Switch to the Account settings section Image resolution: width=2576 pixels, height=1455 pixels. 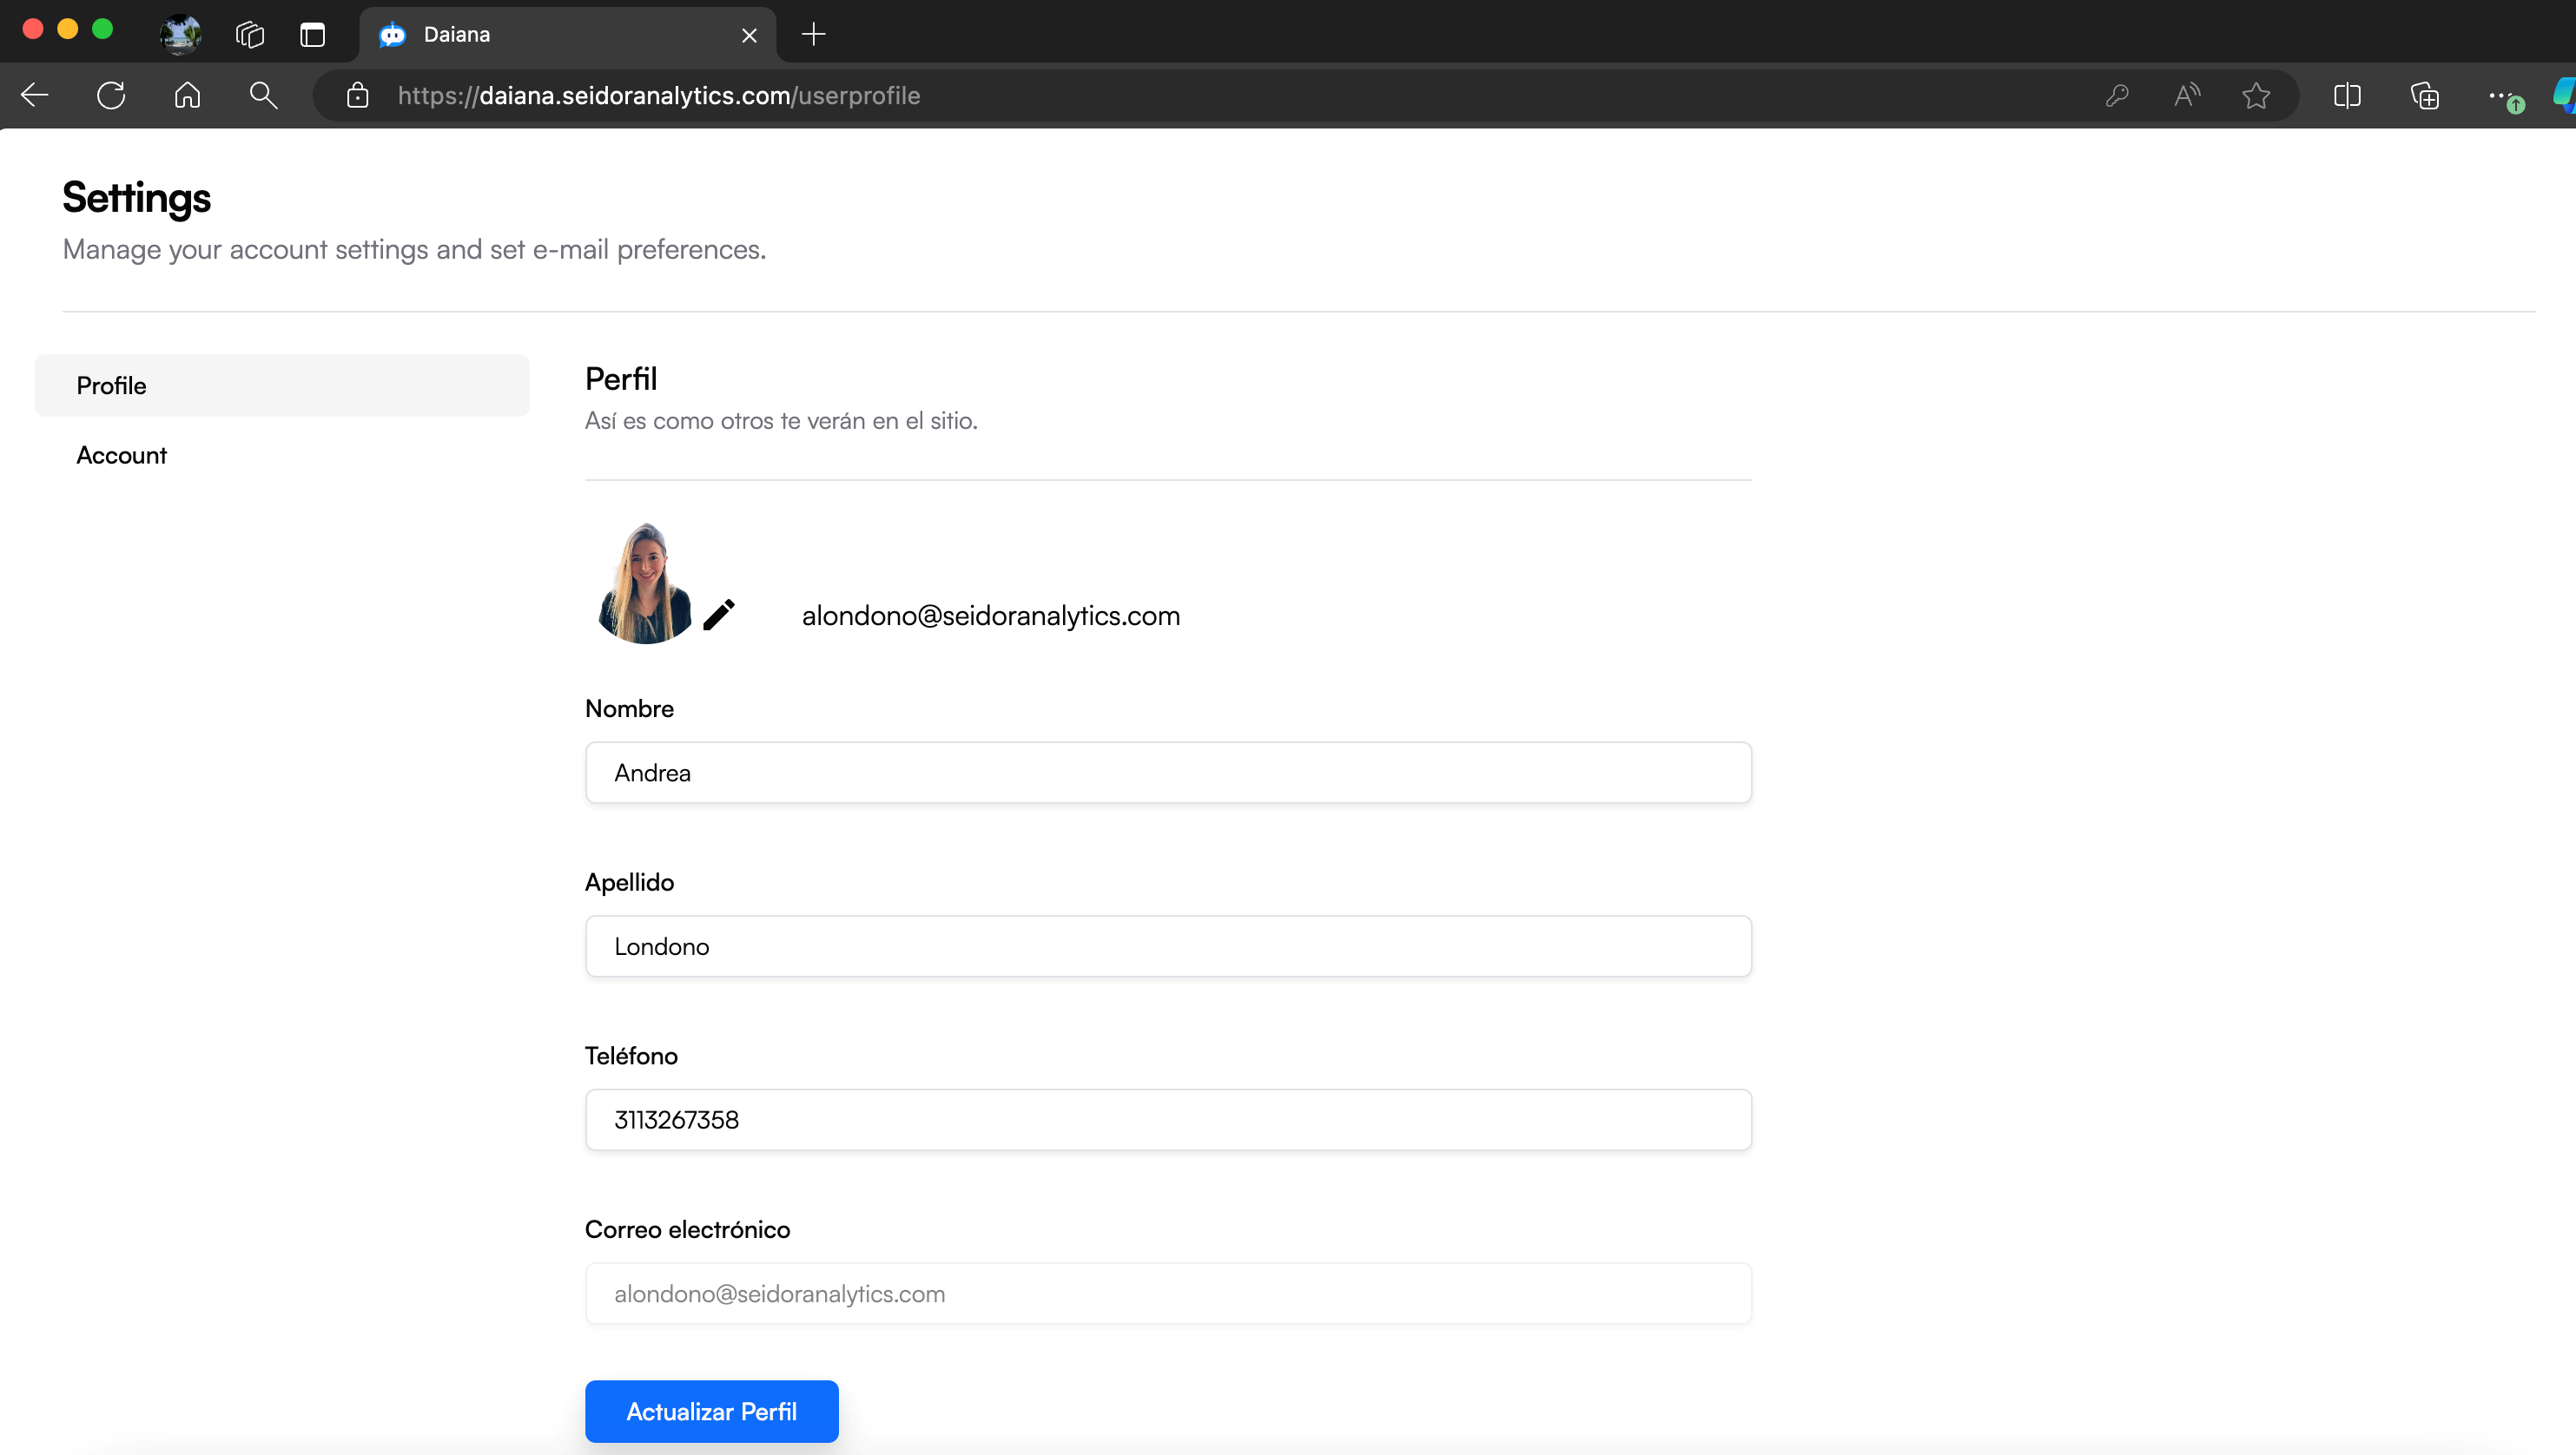[122, 456]
